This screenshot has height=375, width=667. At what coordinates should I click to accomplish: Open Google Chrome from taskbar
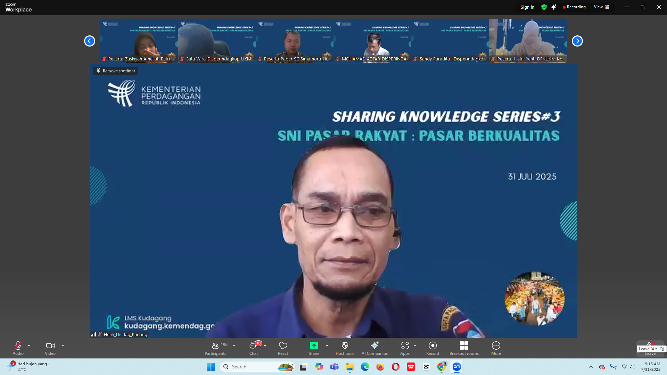pos(441,367)
